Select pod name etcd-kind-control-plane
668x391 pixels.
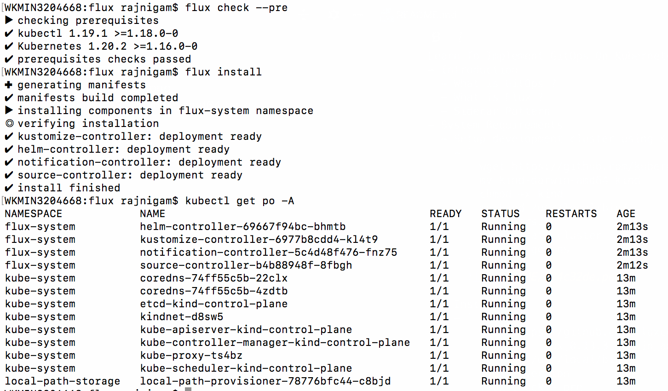[x=214, y=304]
